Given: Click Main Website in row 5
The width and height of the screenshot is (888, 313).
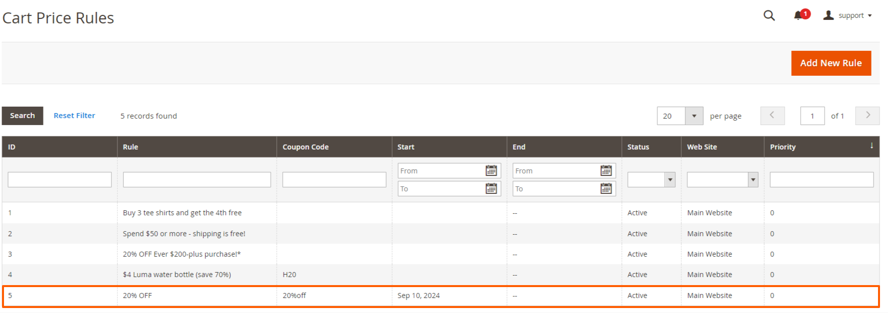Looking at the screenshot, I should point(709,296).
